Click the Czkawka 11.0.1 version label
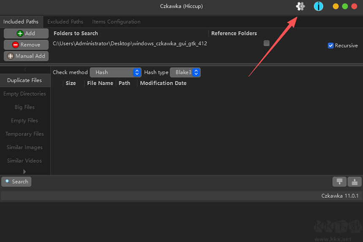363x242 pixels. coord(340,196)
